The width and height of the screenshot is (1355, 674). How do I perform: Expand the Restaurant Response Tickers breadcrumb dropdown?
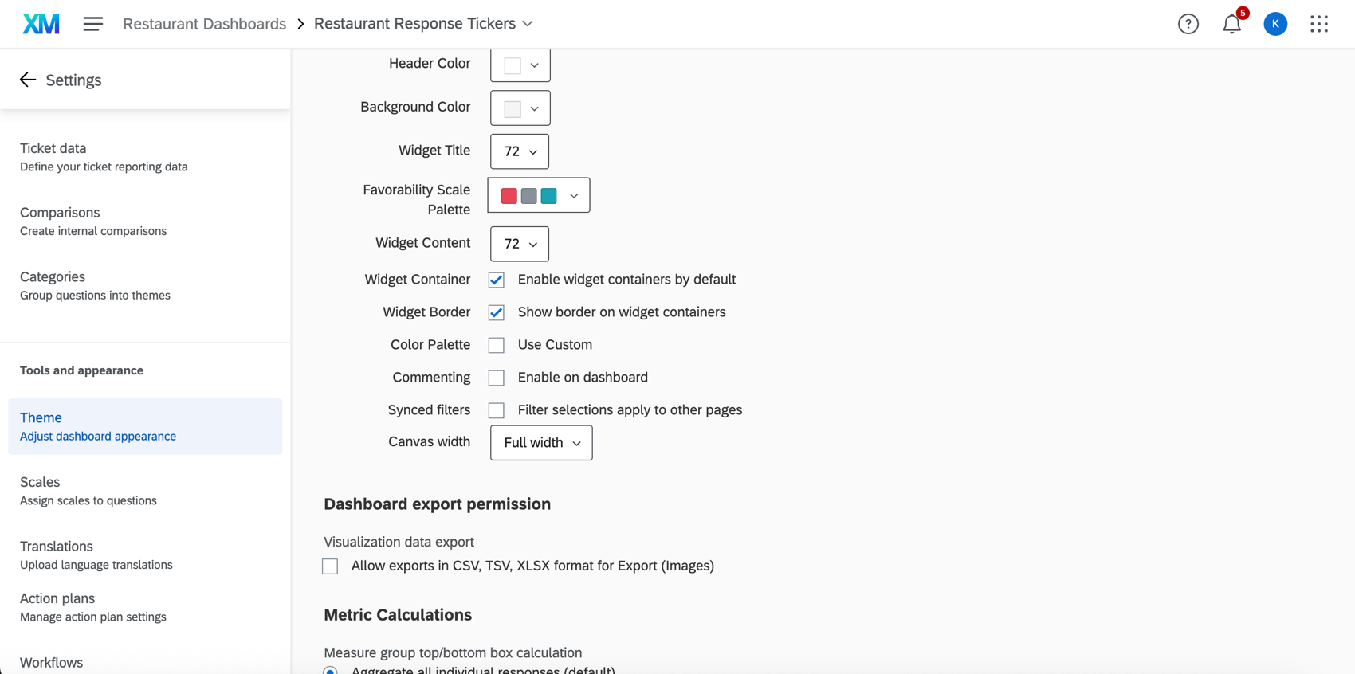click(528, 24)
